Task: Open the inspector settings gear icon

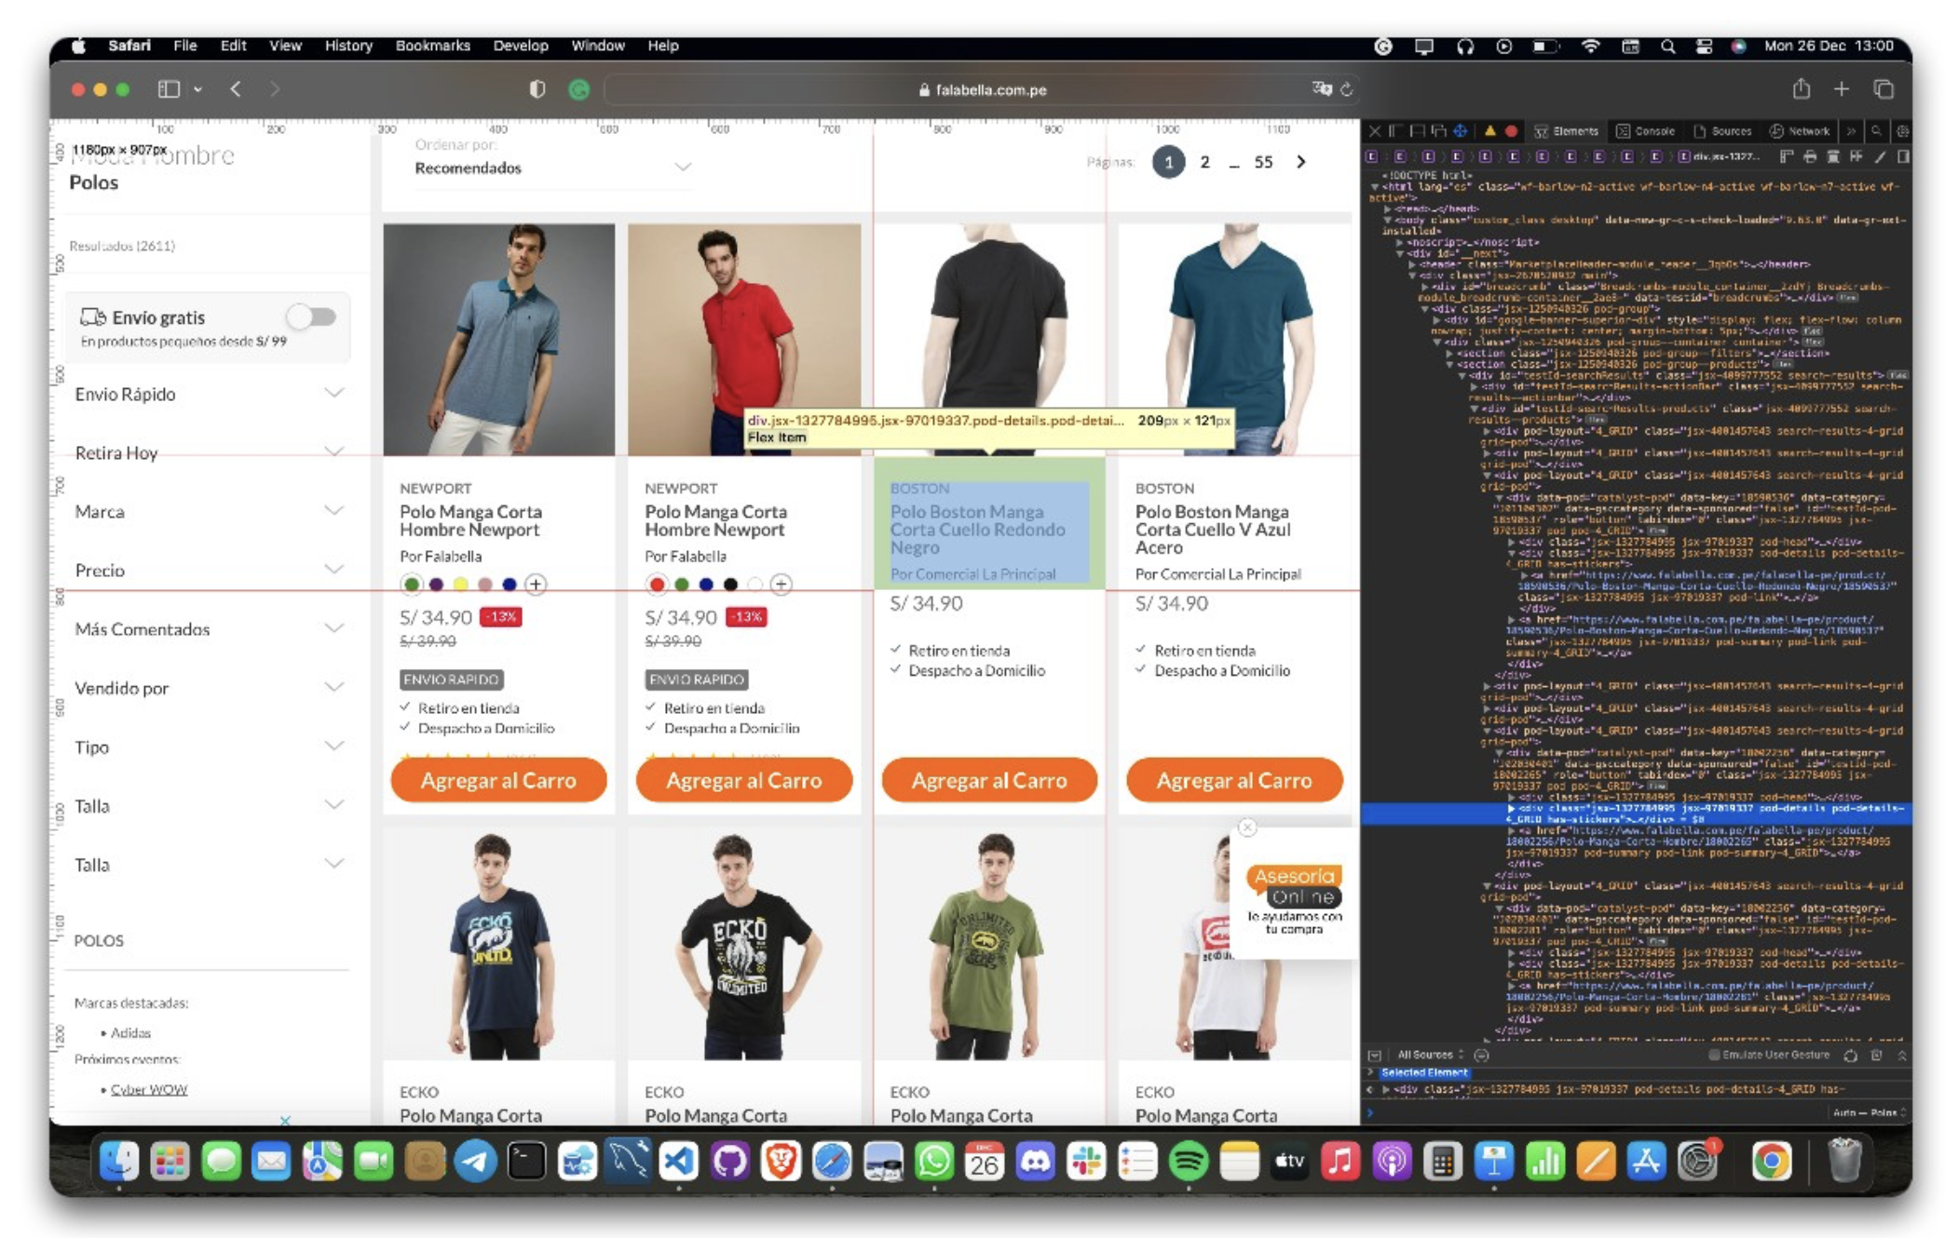Action: point(1901,132)
